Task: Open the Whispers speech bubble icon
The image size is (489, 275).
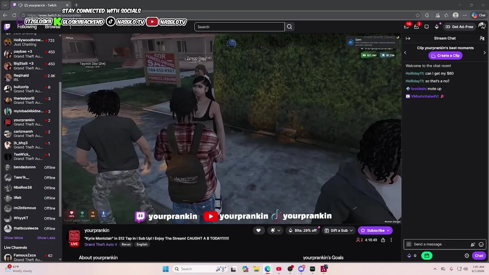Action: pyautogui.click(x=426, y=27)
